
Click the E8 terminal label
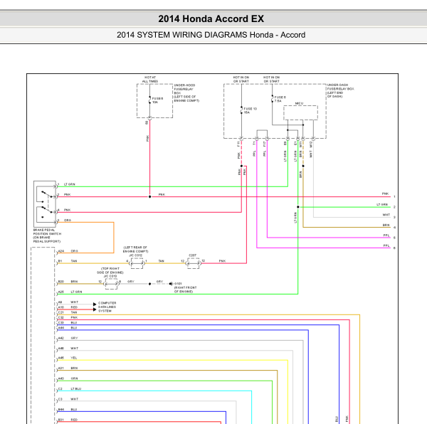tap(285, 143)
